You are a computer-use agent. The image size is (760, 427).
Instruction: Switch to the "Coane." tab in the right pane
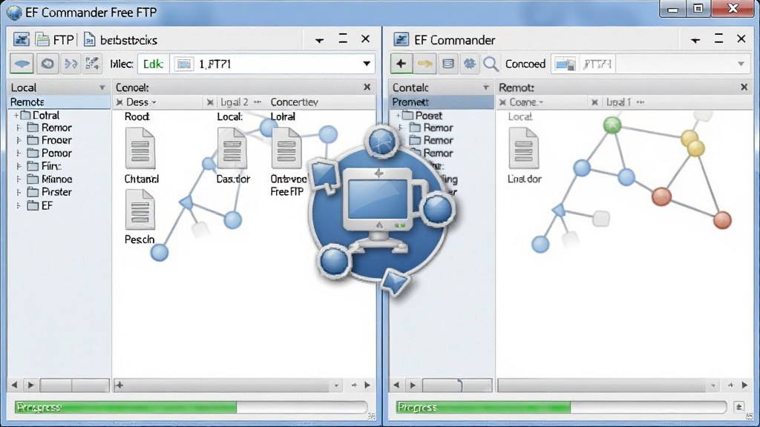pyautogui.click(x=526, y=102)
